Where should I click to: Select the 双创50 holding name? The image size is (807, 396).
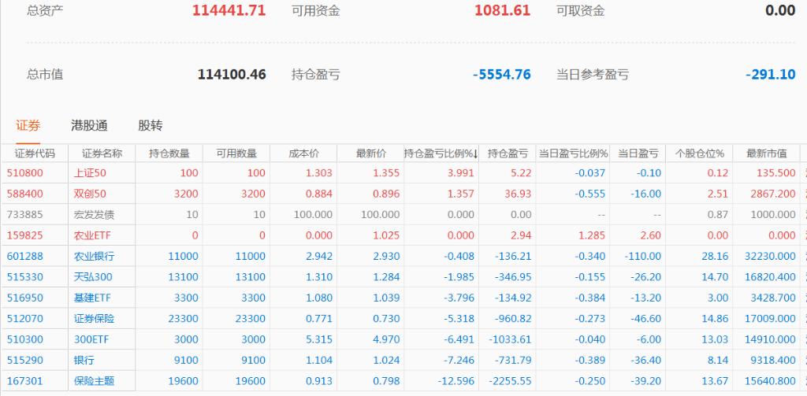(90, 194)
